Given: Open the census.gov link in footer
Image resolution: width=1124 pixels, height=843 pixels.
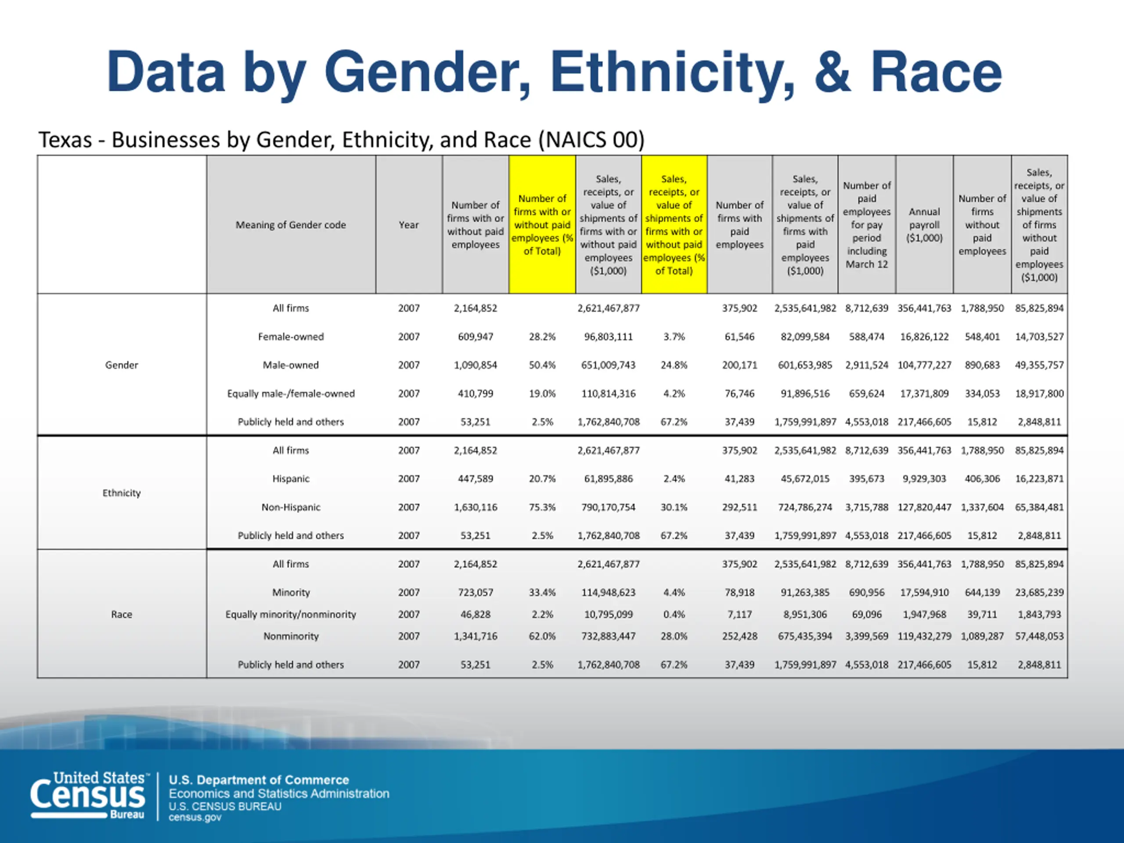Looking at the screenshot, I should coord(195,818).
